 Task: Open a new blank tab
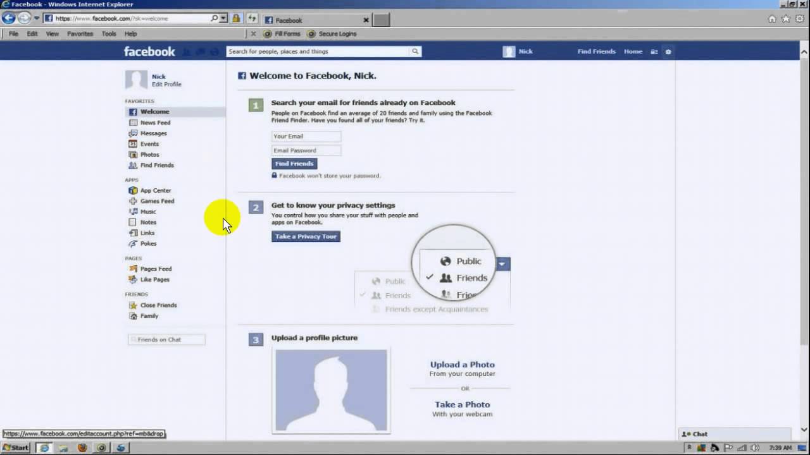click(382, 20)
